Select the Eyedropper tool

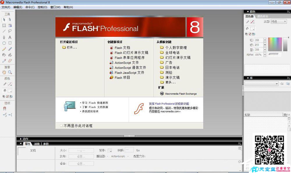pyautogui.click(x=4, y=60)
